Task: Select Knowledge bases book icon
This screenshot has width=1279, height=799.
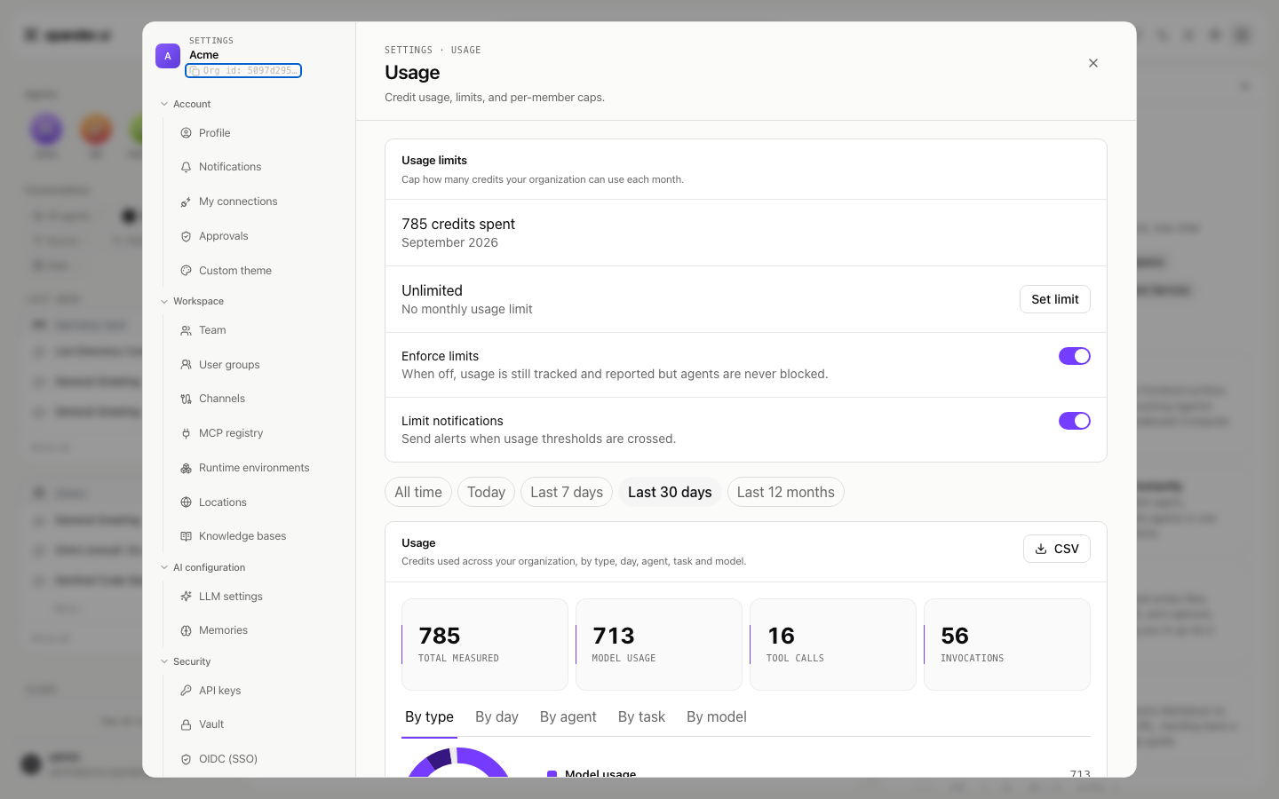Action: click(186, 536)
